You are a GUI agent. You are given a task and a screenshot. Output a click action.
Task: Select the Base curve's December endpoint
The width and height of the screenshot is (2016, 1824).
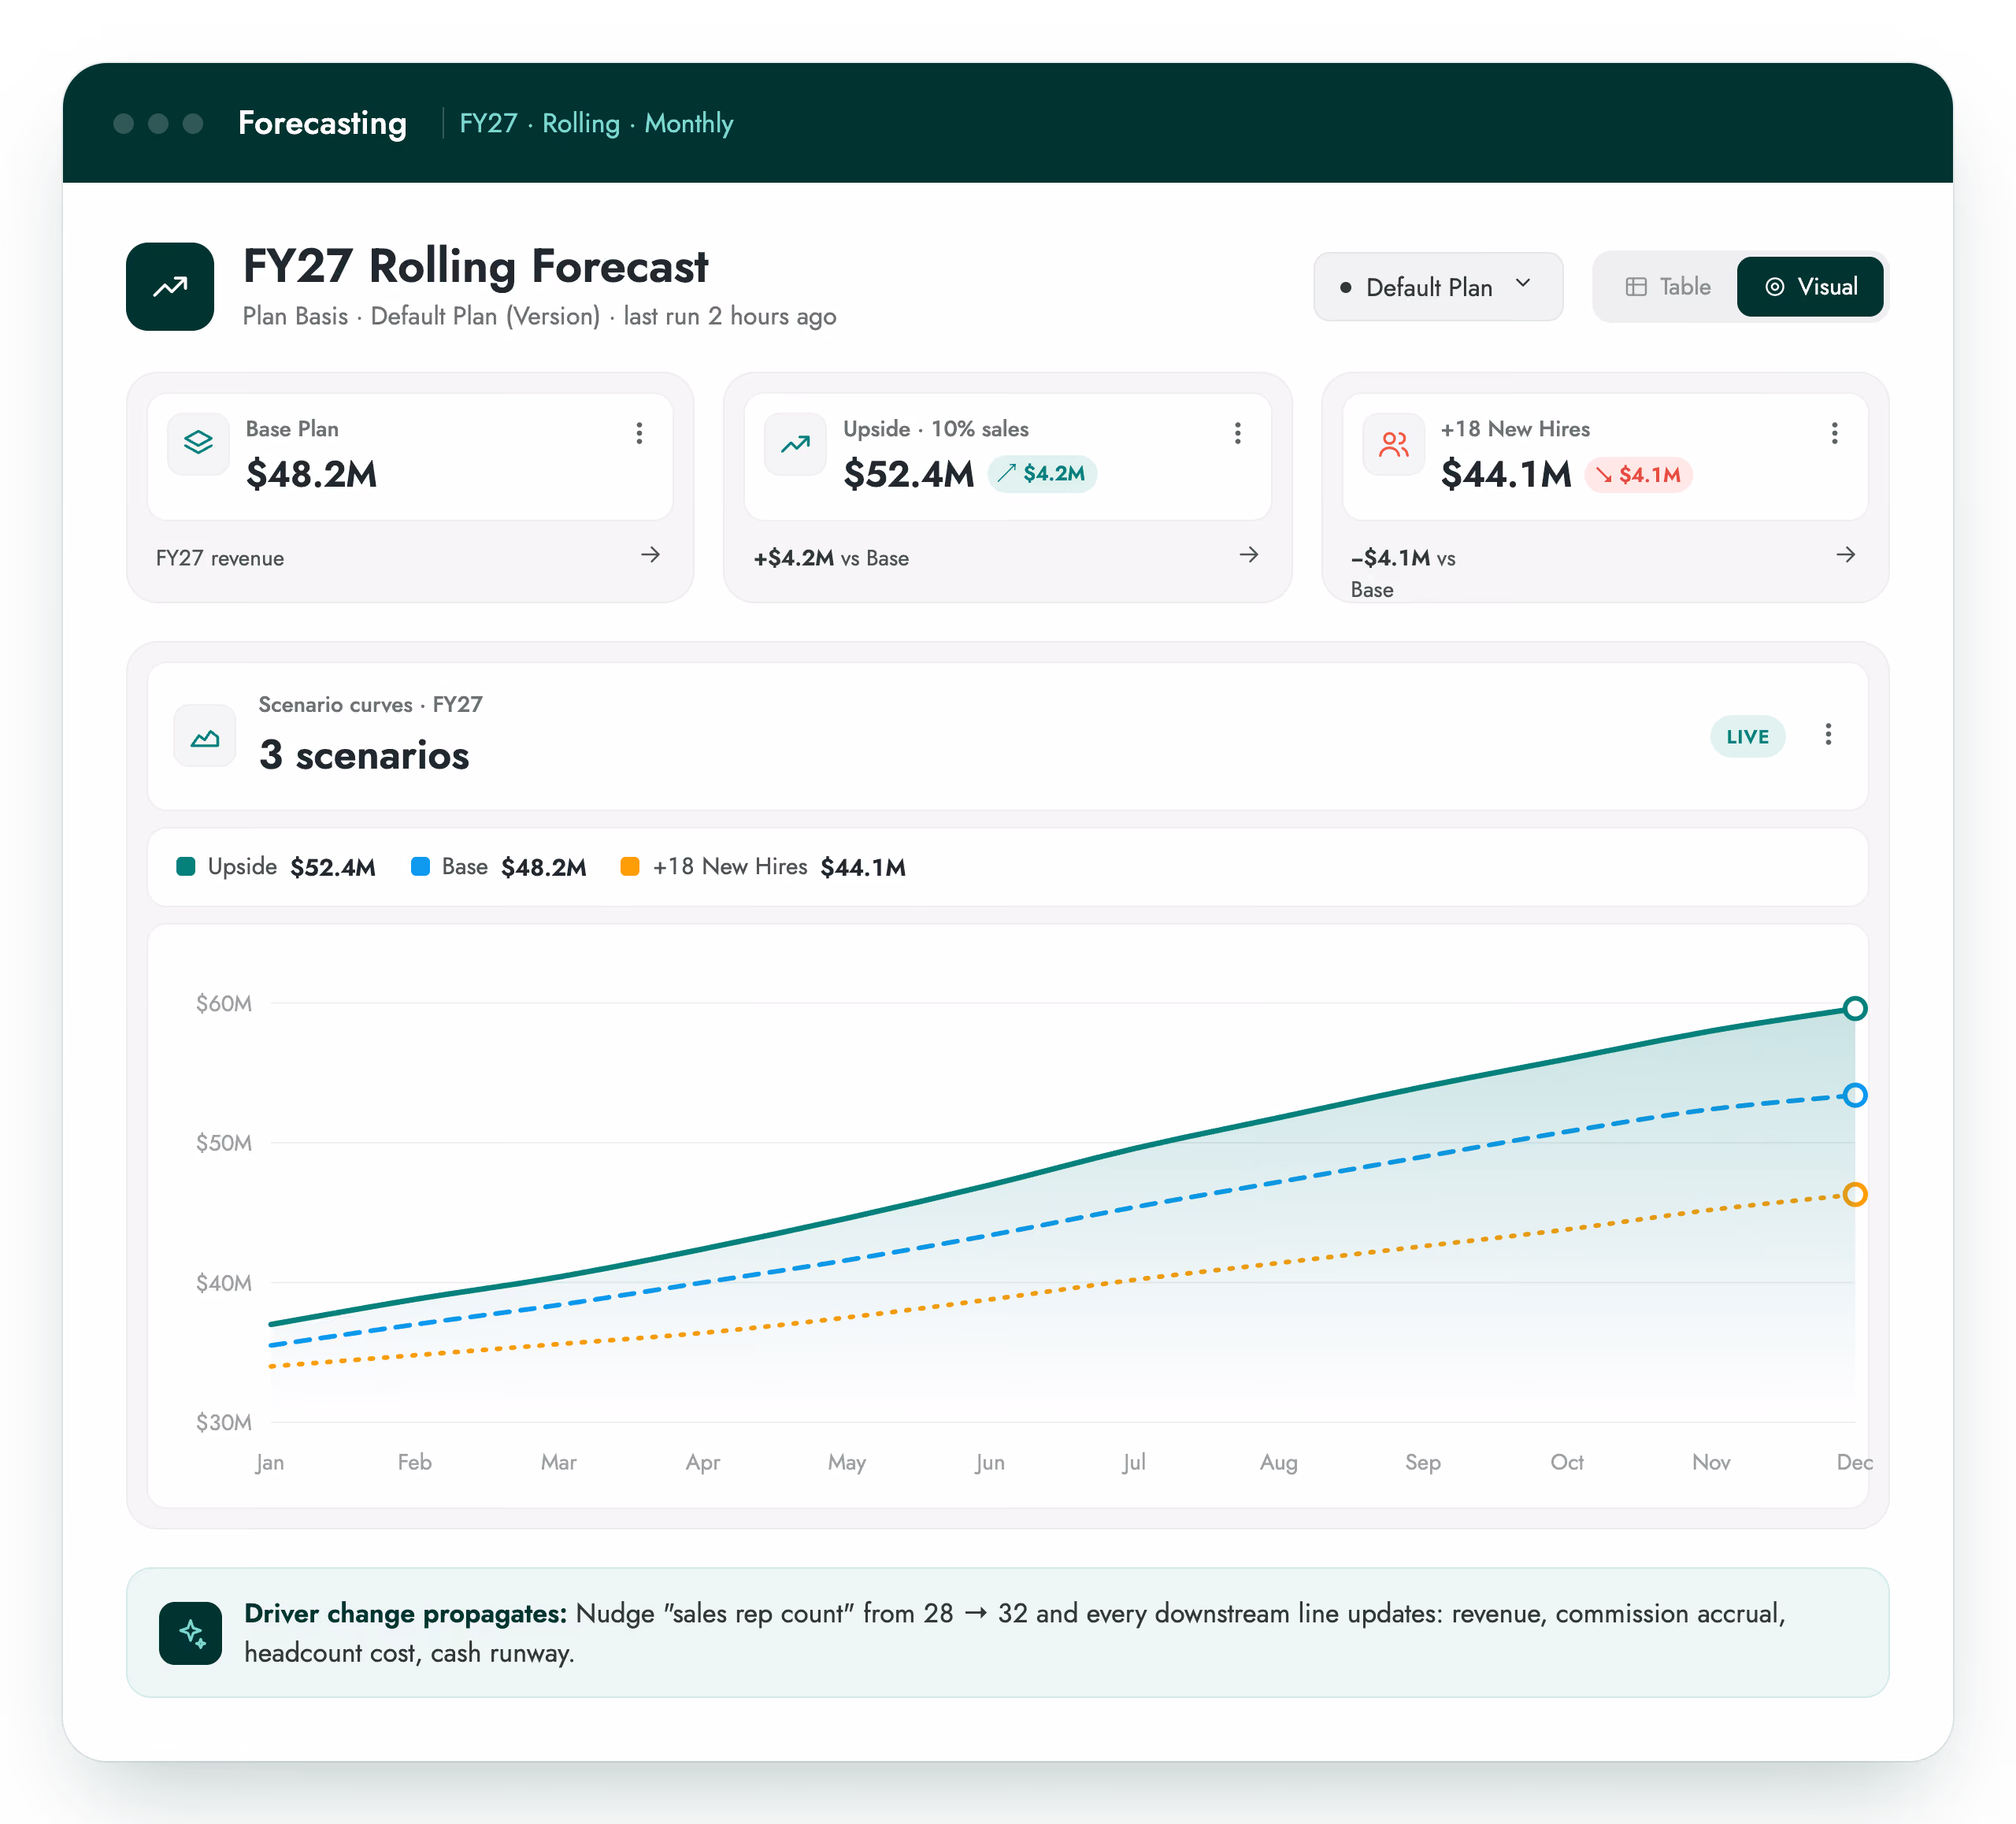1855,1096
